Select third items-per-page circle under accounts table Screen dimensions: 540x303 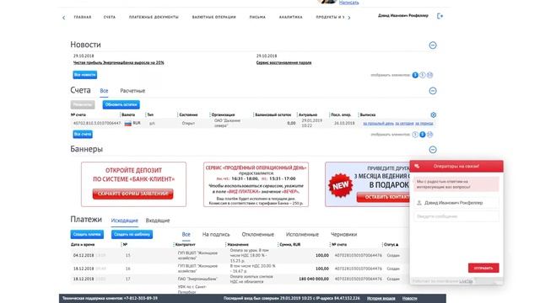(x=429, y=135)
